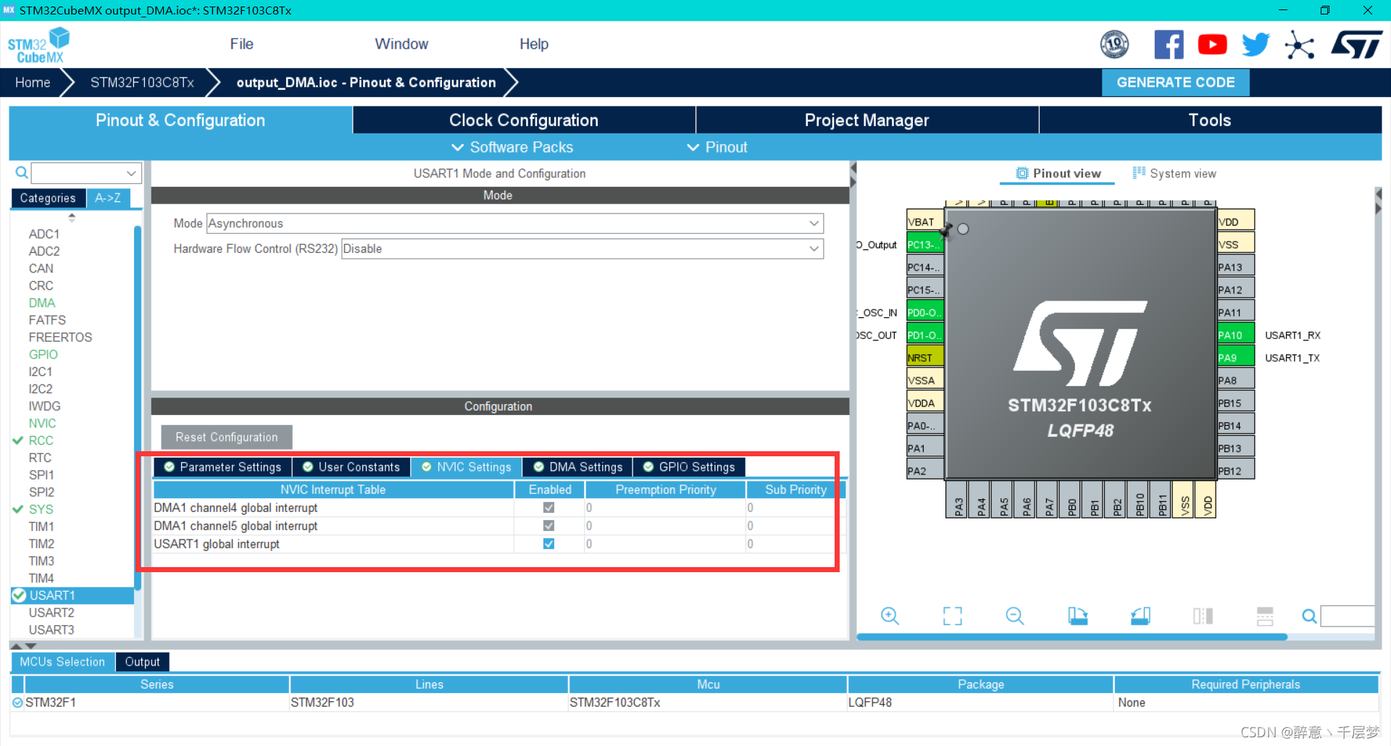Open the Window menu
This screenshot has height=746, width=1391.
(x=401, y=44)
